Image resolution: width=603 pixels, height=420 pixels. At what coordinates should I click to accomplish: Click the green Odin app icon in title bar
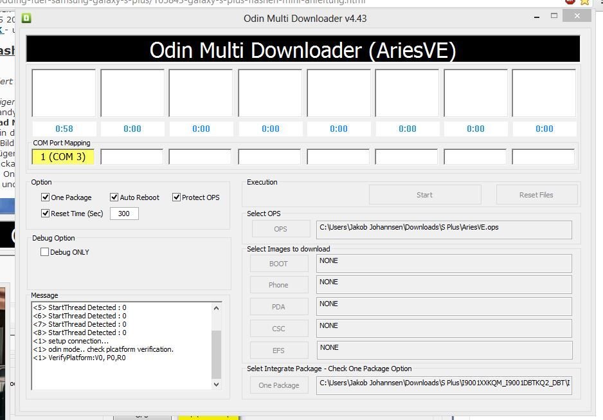[x=26, y=18]
